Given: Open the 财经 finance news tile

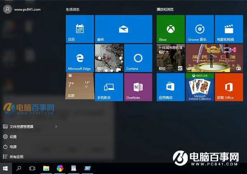Looking at the screenshot, I should [x=170, y=58].
